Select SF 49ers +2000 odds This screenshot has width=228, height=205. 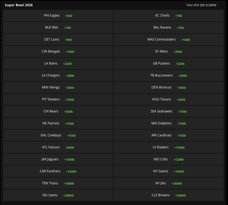tap(168, 51)
